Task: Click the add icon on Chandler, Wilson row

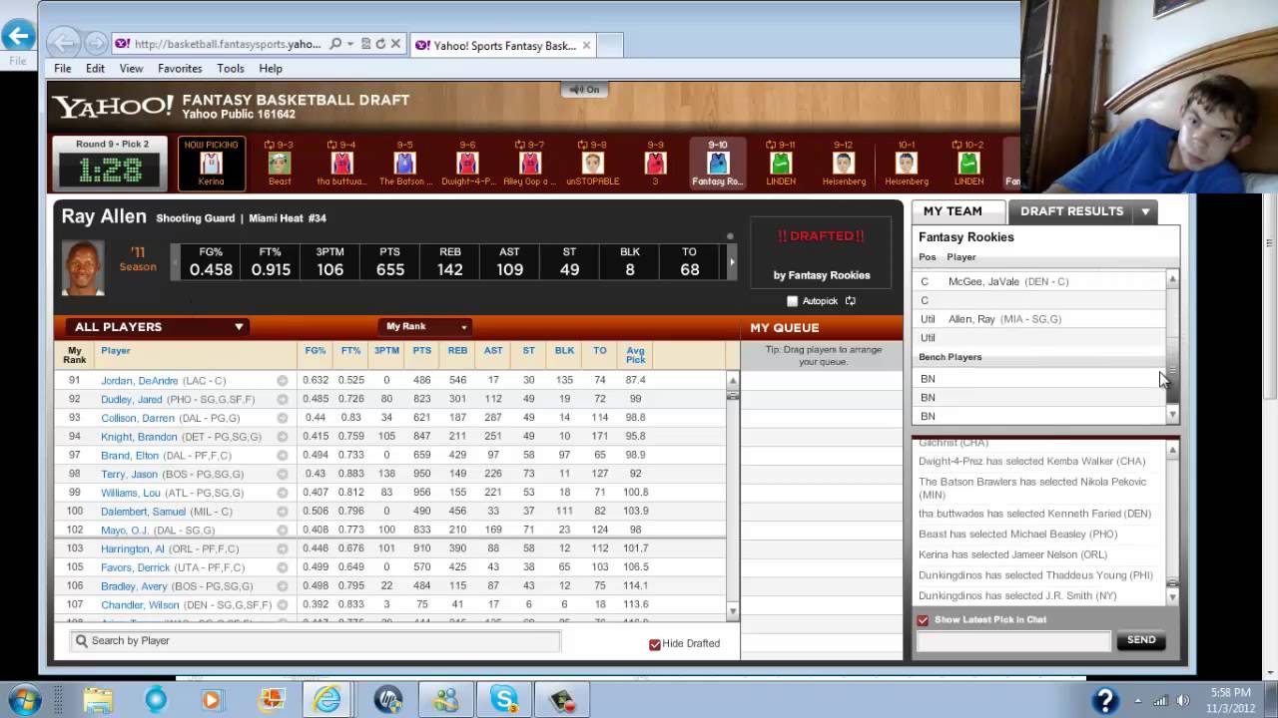Action: [x=282, y=605]
